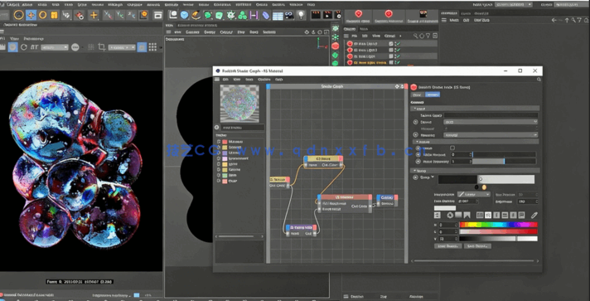Click the red saturation slider
The image size is (590, 301).
[x=499, y=231]
